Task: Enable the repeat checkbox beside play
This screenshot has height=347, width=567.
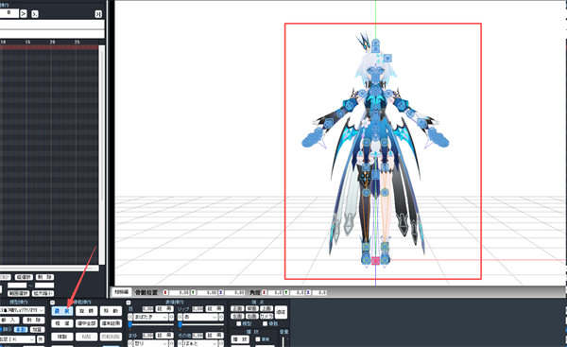Action: (x=258, y=339)
